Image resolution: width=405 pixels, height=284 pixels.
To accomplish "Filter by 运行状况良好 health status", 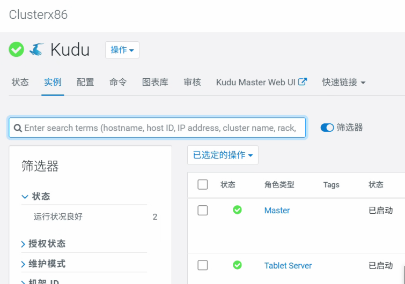I will click(x=58, y=216).
